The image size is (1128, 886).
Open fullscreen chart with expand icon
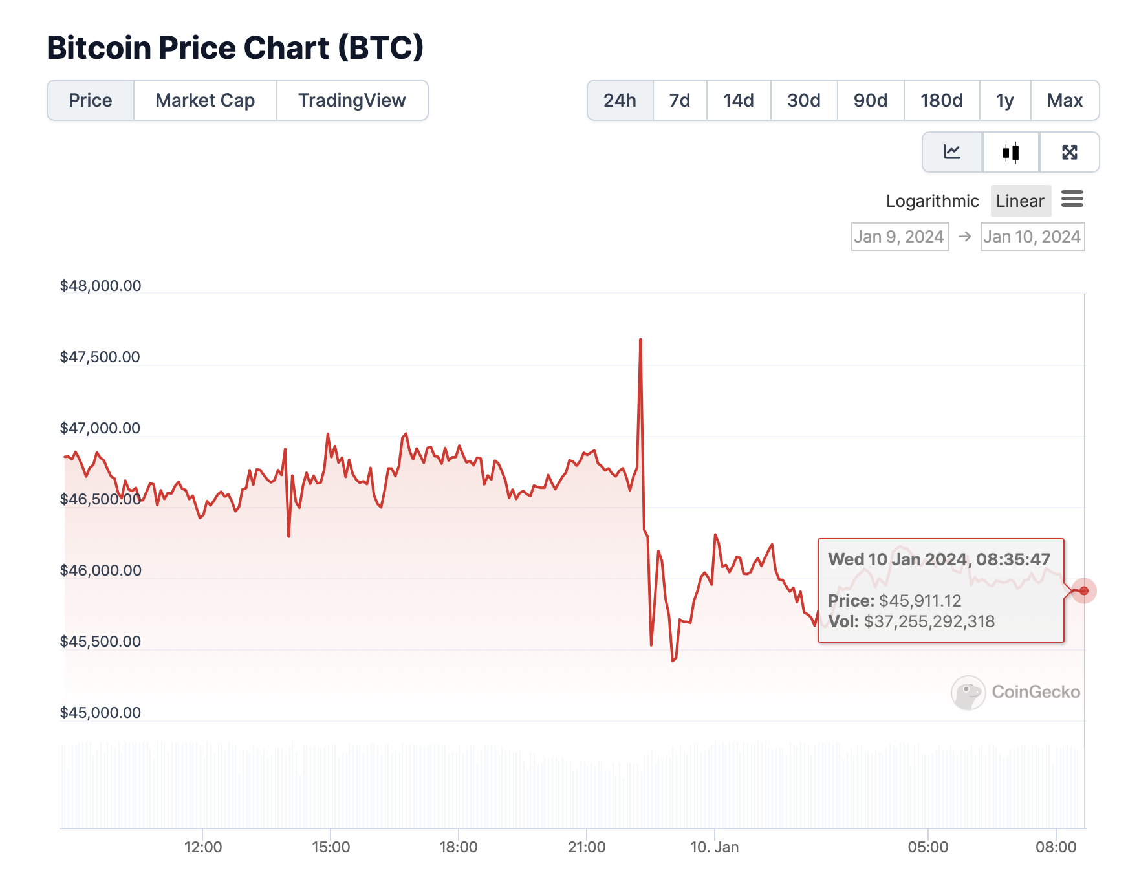pyautogui.click(x=1070, y=152)
